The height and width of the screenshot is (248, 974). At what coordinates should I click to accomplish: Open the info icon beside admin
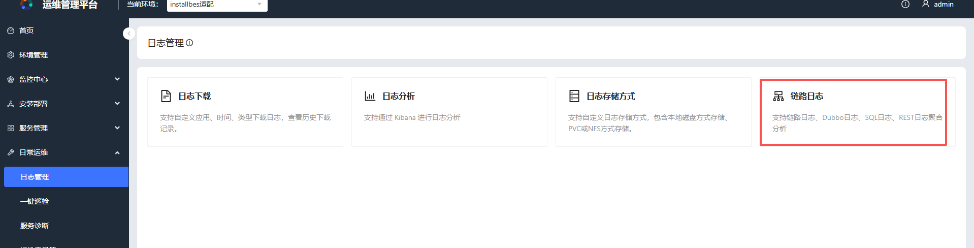[x=905, y=4]
